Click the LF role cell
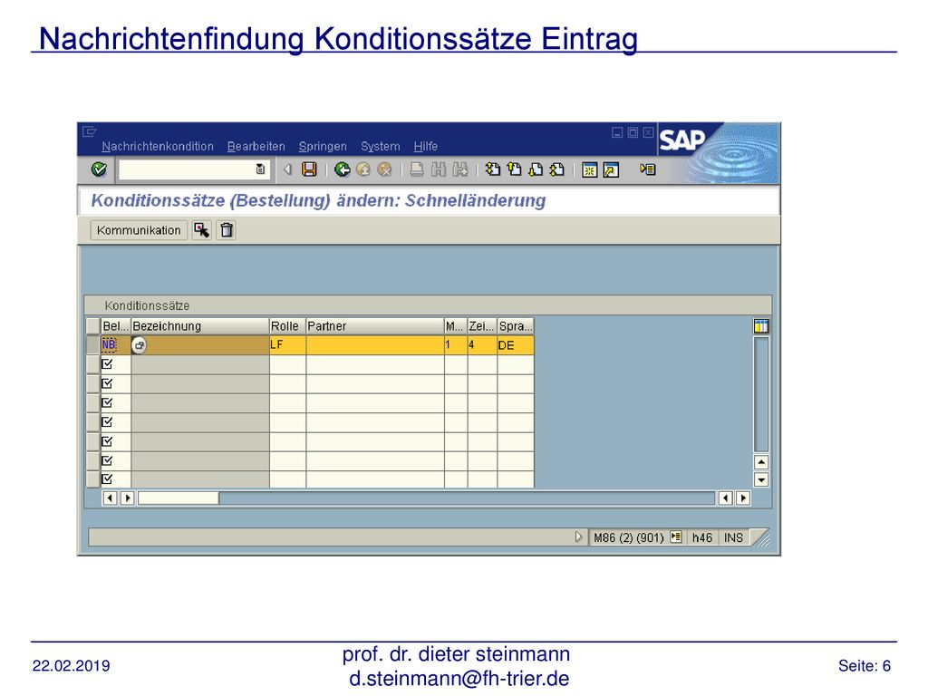This screenshot has height=696, width=928. click(287, 345)
